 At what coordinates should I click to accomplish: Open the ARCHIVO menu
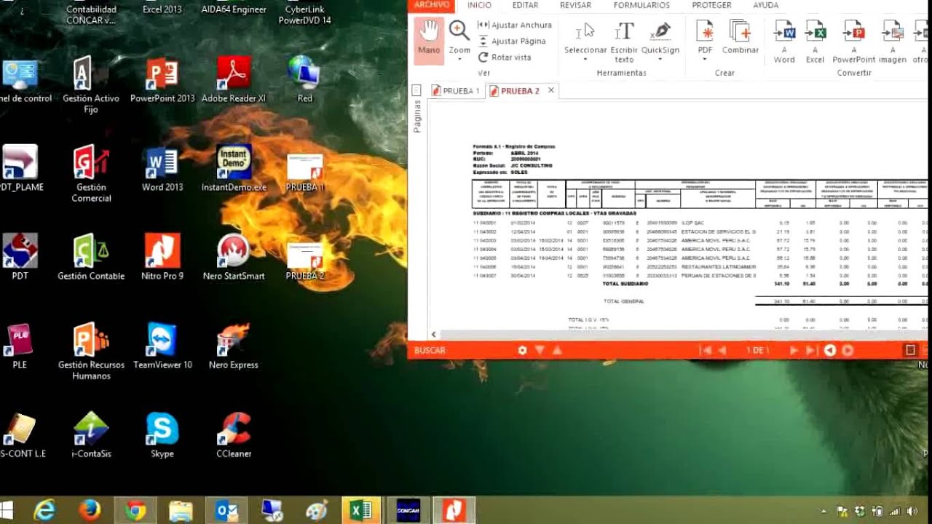tap(431, 5)
